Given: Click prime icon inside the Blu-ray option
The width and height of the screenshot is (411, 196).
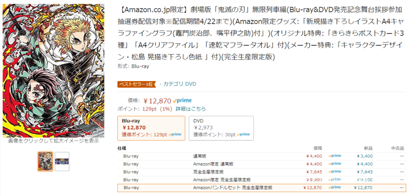Looking at the screenshot, I should click(175, 134).
